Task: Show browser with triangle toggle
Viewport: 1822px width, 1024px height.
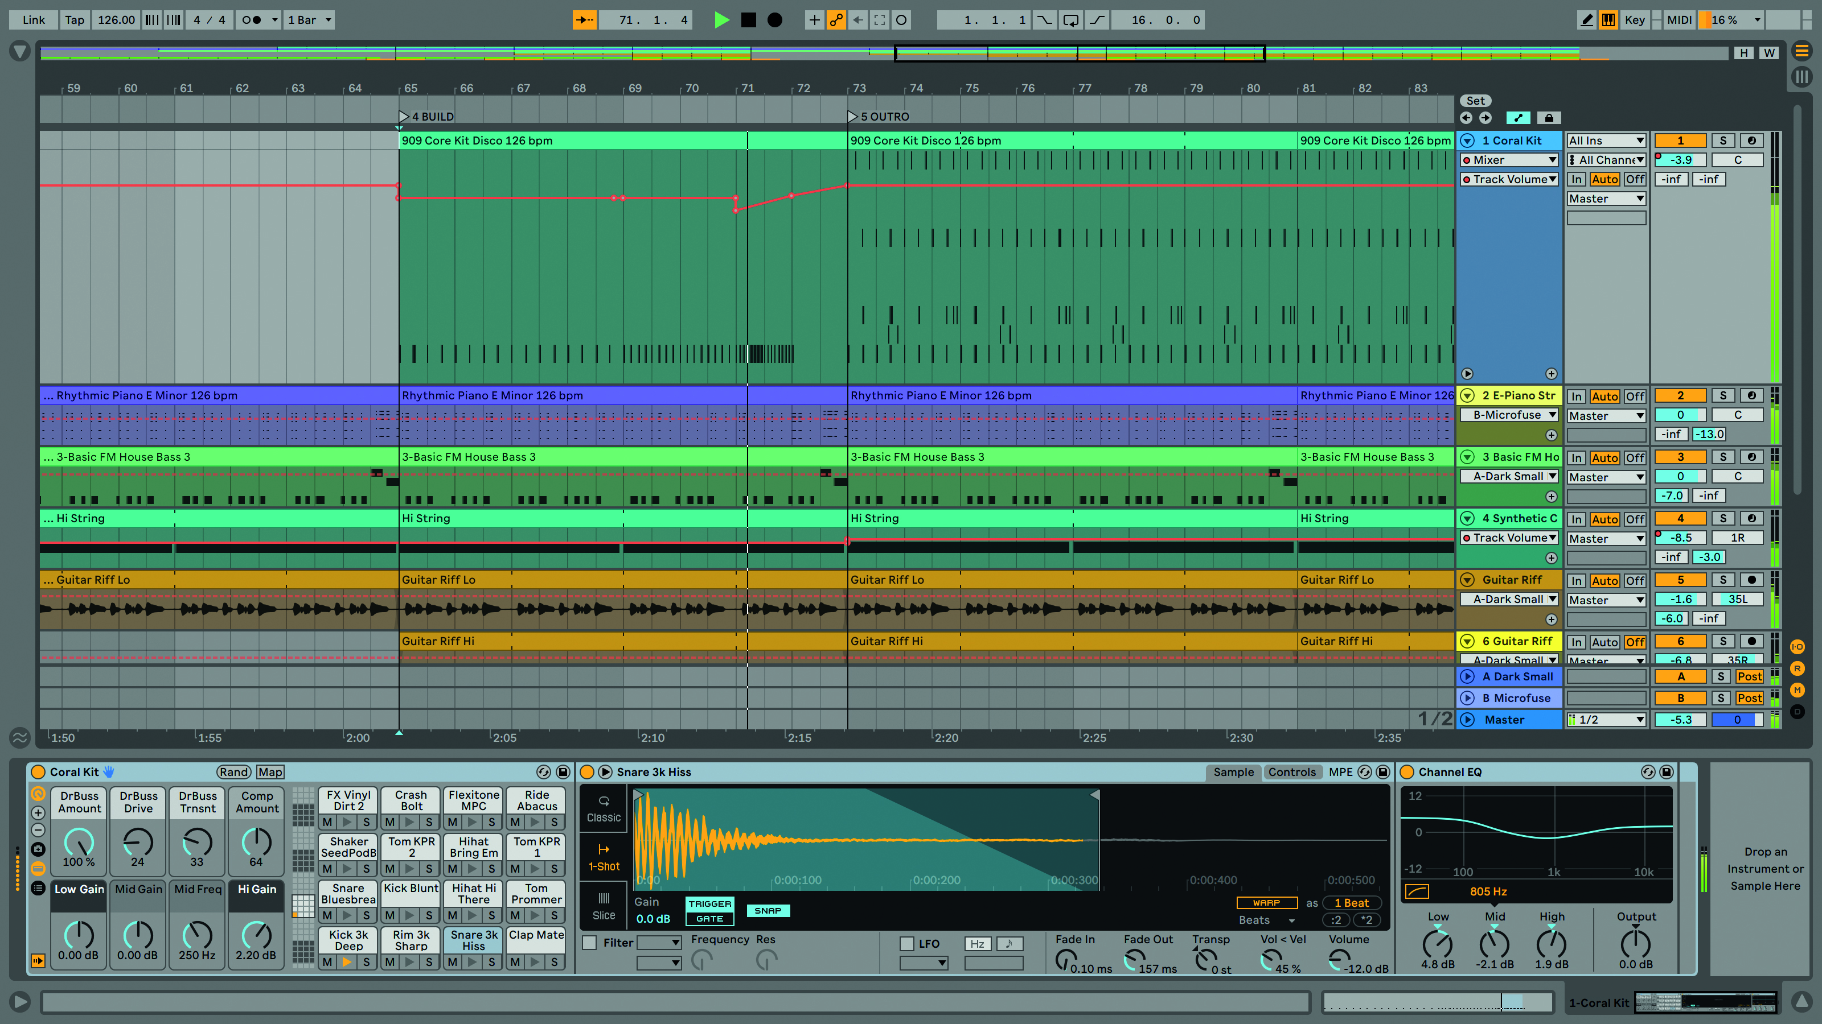Action: (x=20, y=52)
